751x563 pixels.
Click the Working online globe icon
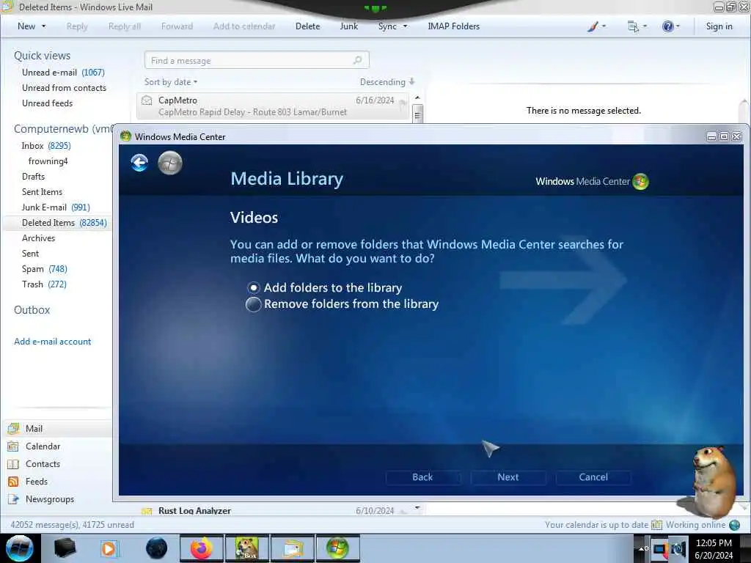click(x=734, y=525)
